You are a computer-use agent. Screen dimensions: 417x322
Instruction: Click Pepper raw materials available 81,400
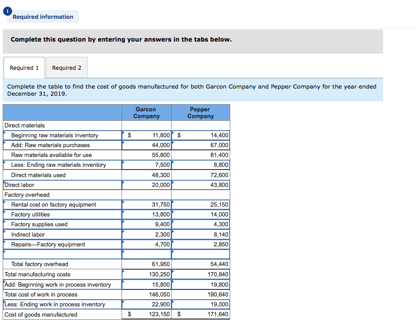[x=201, y=155]
